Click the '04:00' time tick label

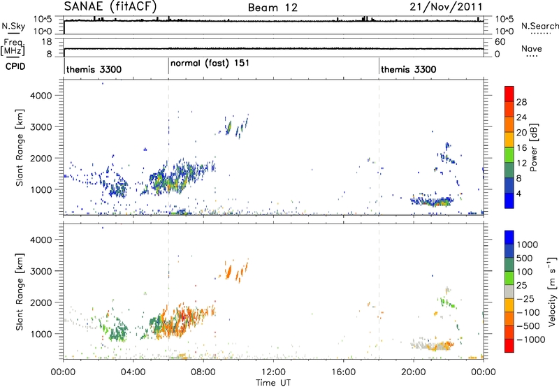[x=133, y=372]
